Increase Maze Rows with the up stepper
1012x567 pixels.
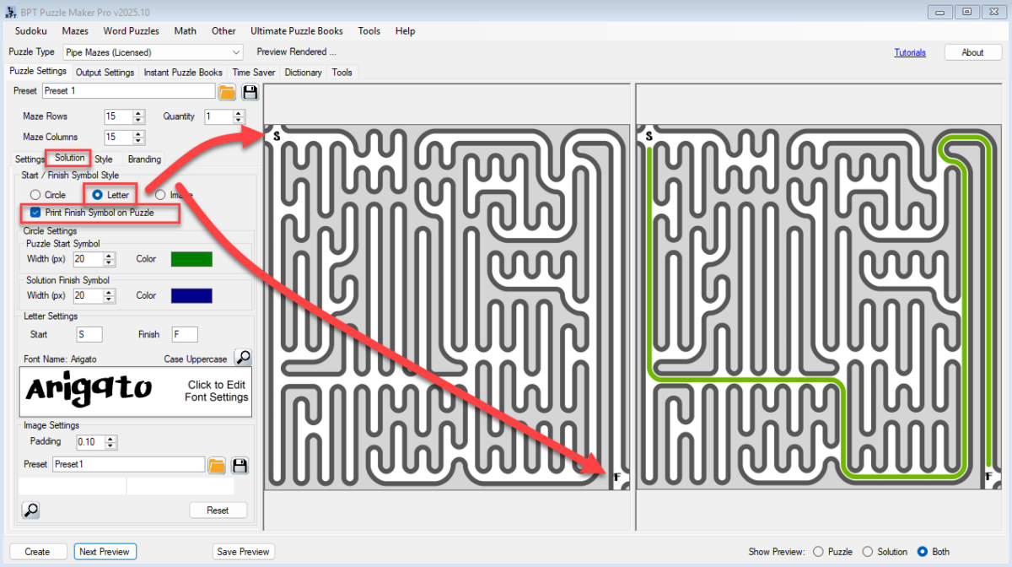137,113
